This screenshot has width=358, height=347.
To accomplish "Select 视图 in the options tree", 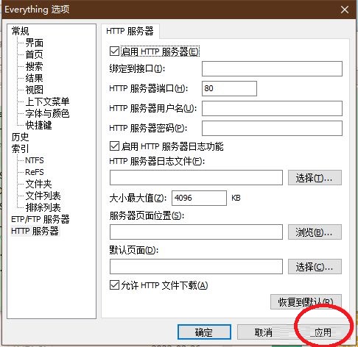I will point(35,90).
